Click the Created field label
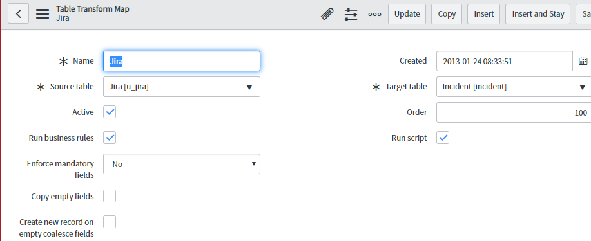Image resolution: width=591 pixels, height=241 pixels. coord(413,61)
